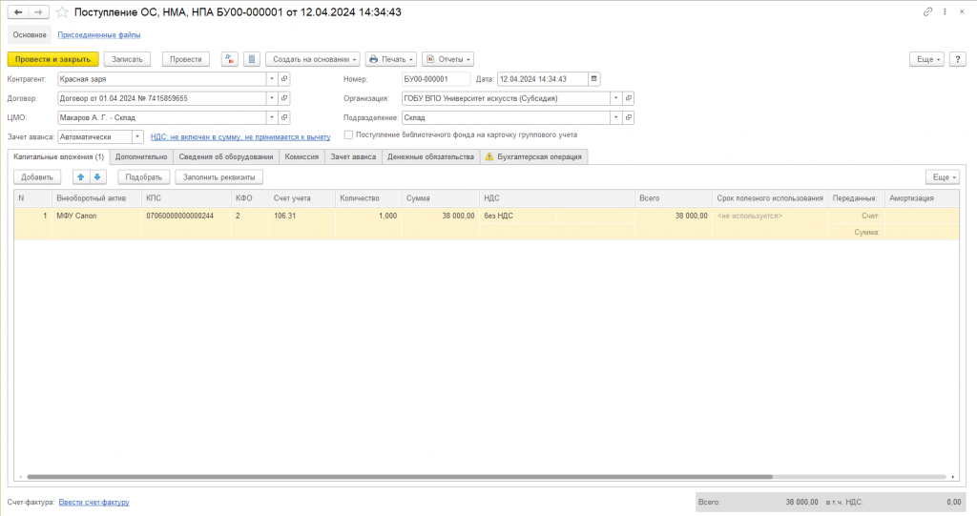Go back with the left arrow button
This screenshot has width=977, height=516.
click(x=18, y=11)
